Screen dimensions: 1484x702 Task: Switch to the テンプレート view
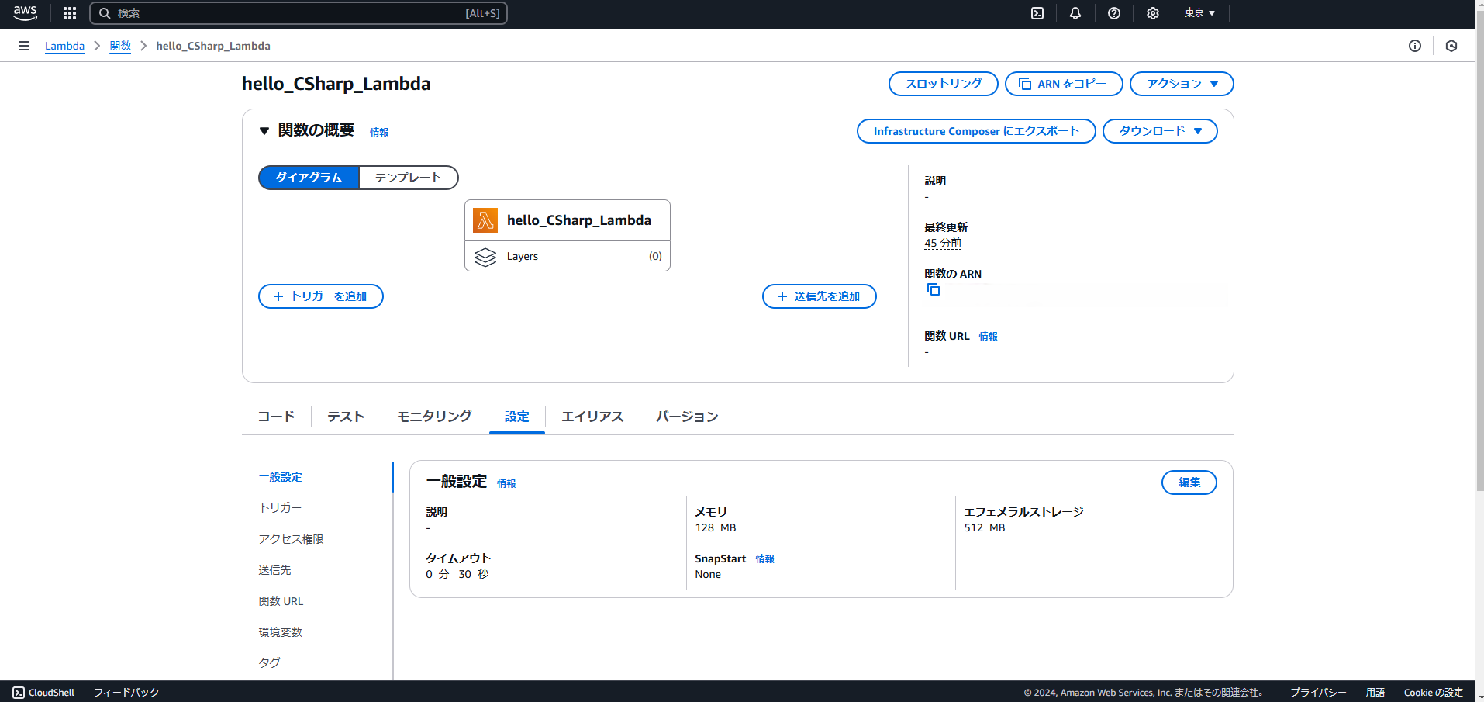click(x=409, y=178)
